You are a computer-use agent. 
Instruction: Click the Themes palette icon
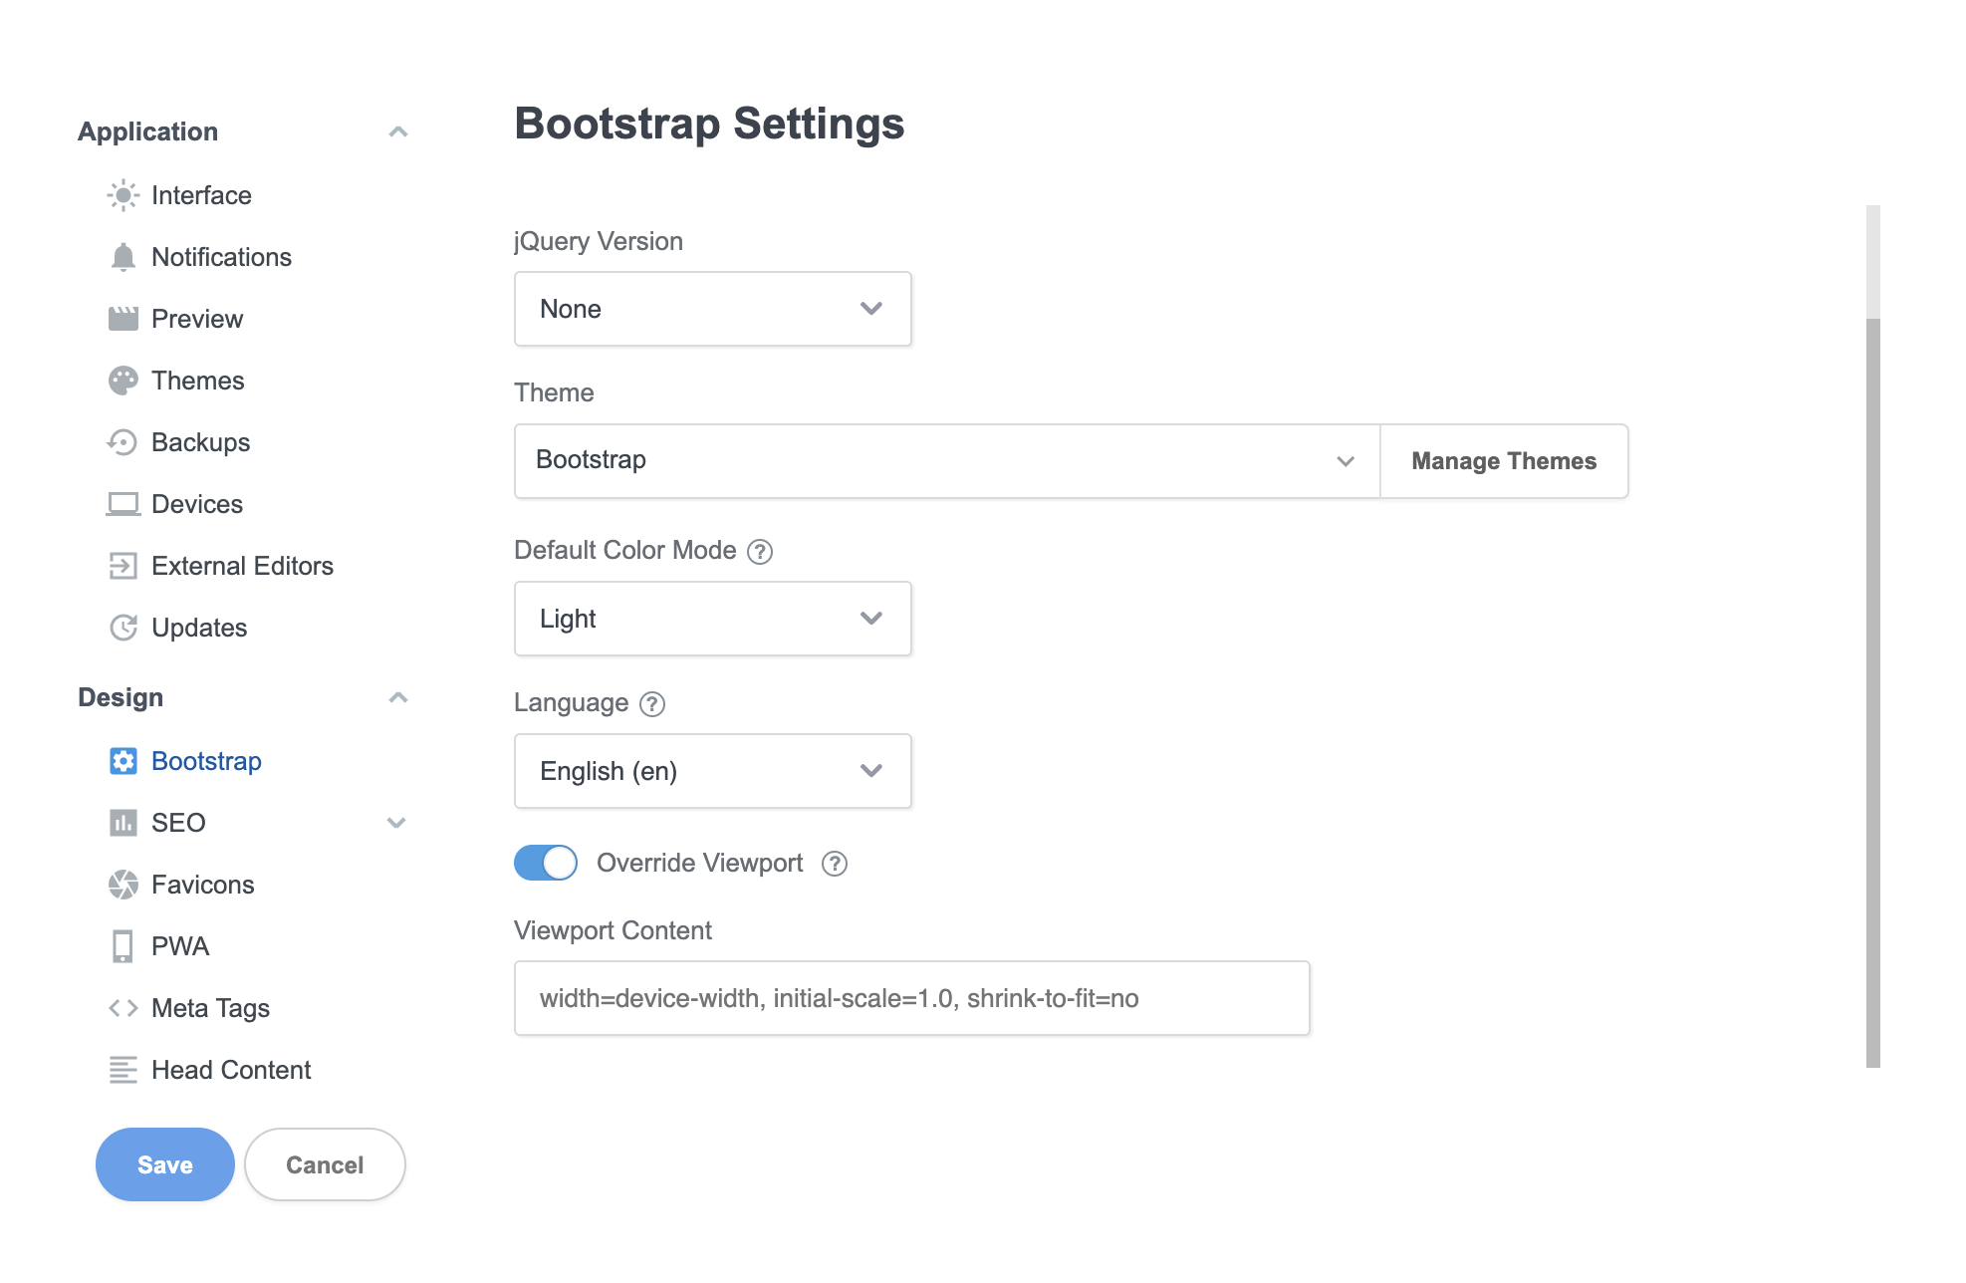click(x=123, y=381)
